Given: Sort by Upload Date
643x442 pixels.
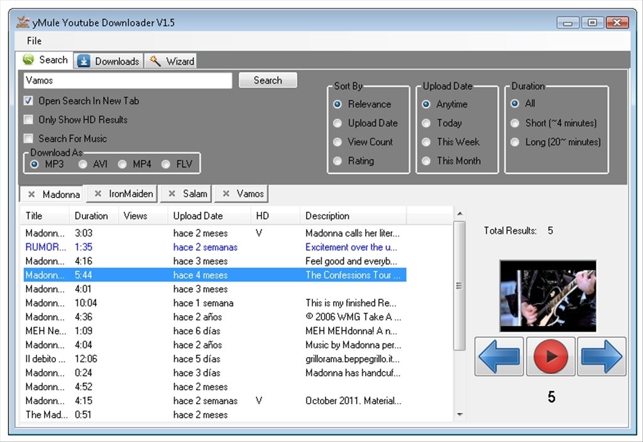Looking at the screenshot, I should tap(338, 123).
